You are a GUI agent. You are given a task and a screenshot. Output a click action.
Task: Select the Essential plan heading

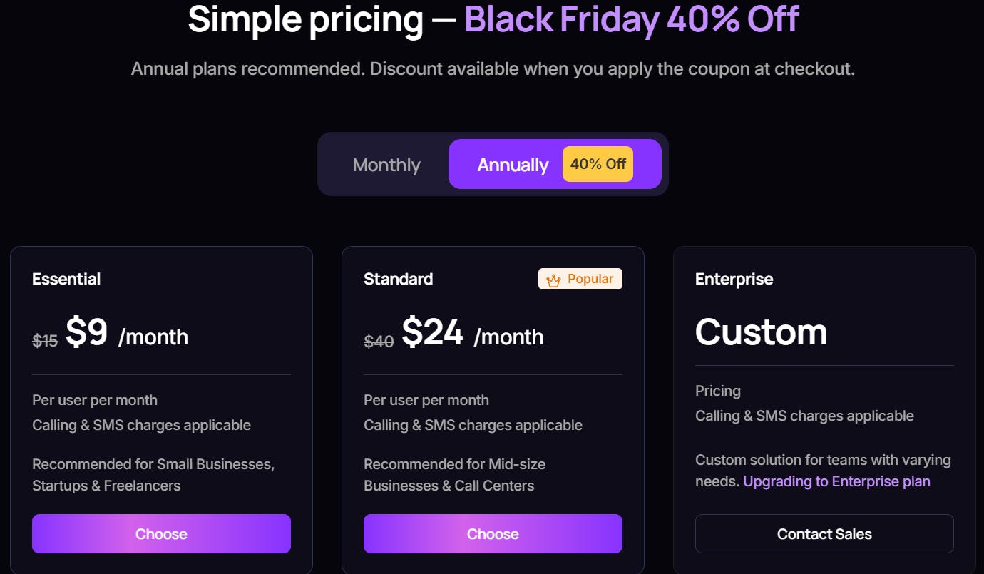coord(66,279)
